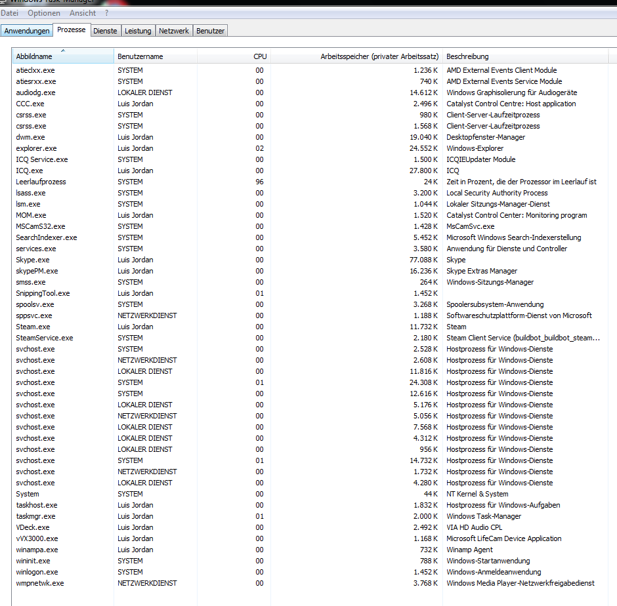Sort by Beschreibung column header
The height and width of the screenshot is (606, 617).
point(525,56)
